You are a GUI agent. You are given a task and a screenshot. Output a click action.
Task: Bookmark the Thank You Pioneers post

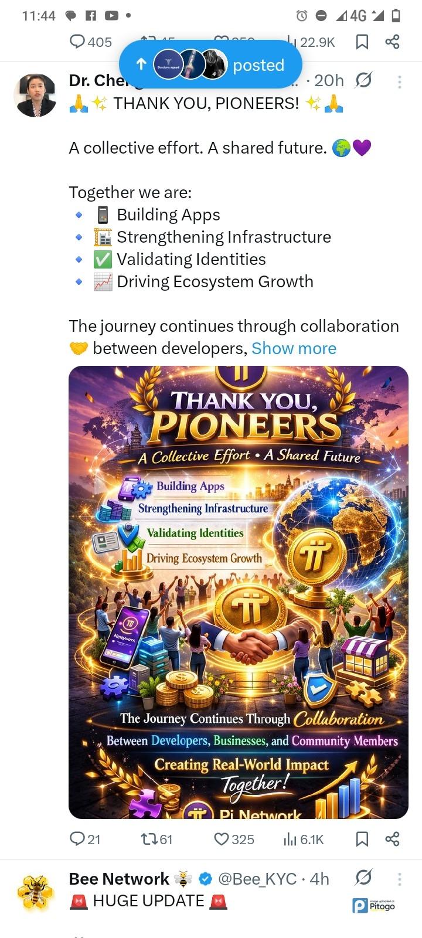[x=362, y=839]
